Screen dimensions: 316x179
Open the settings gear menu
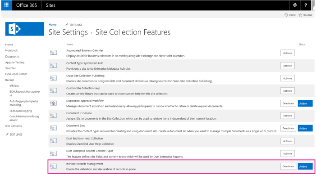tap(295, 5)
